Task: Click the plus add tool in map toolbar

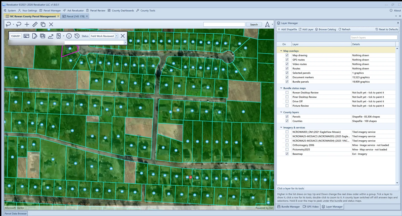Action: (27, 24)
